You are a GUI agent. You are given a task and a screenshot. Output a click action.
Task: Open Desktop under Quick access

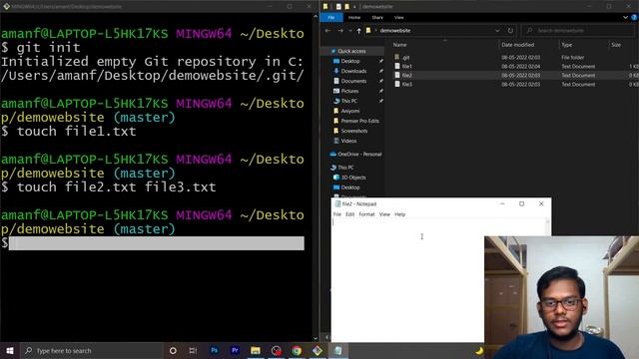tap(350, 61)
